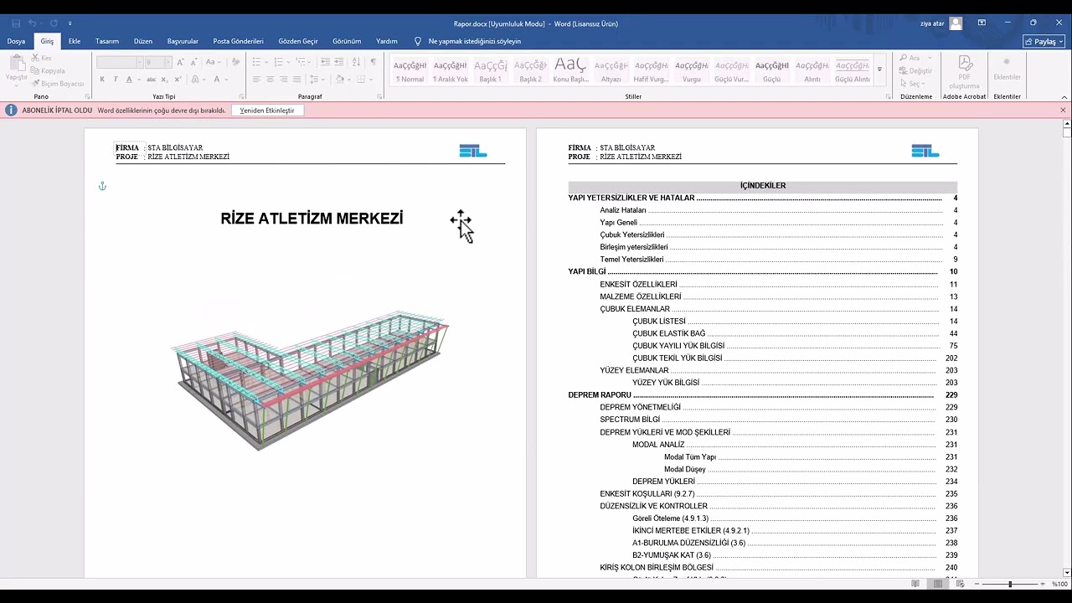Click the shrink font size icon

pos(193,62)
